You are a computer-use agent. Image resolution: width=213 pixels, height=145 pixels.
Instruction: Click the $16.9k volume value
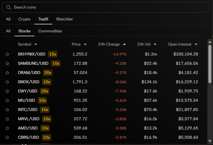pos(150,137)
